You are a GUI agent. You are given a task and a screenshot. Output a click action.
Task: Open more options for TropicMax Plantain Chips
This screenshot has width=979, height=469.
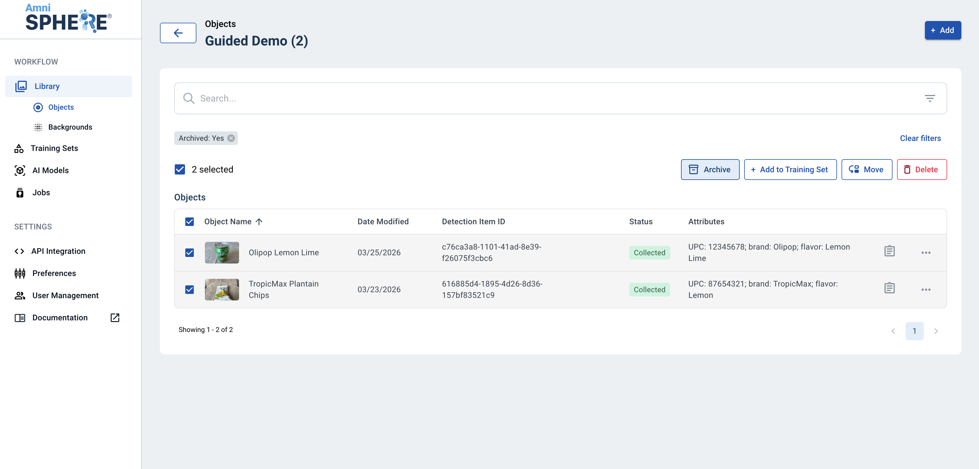click(926, 290)
